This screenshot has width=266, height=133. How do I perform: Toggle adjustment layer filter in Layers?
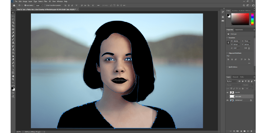[x=243, y=81]
